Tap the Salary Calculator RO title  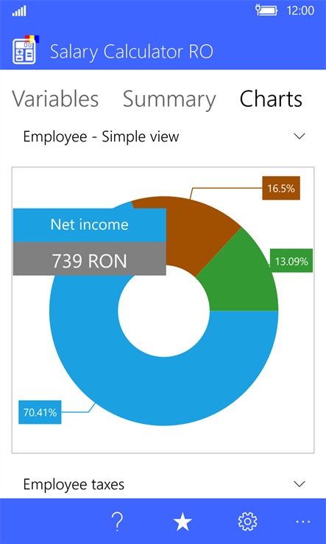[131, 52]
